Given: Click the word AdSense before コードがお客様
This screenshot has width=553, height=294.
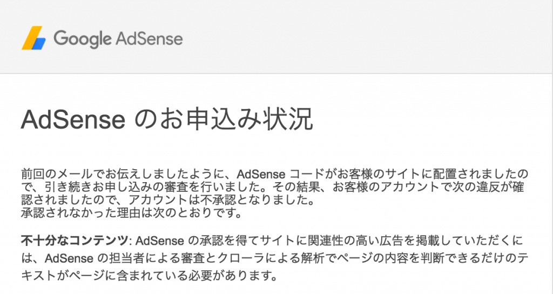Looking at the screenshot, I should [261, 175].
